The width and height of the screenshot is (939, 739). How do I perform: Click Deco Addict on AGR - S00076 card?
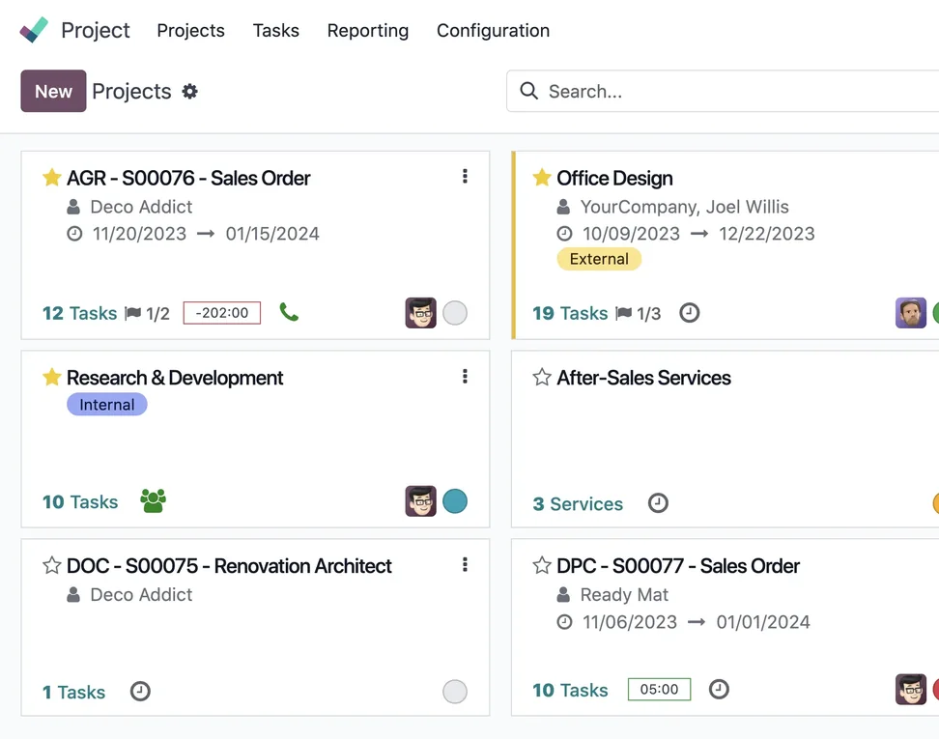tap(141, 207)
